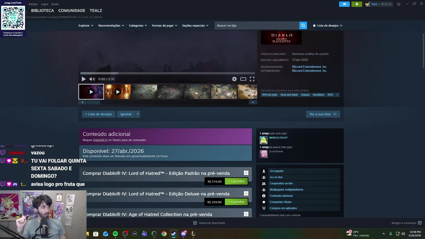Image resolution: width=425 pixels, height=239 pixels.
Task: Expand the Ignorar options arrow
Action: pyautogui.click(x=138, y=114)
